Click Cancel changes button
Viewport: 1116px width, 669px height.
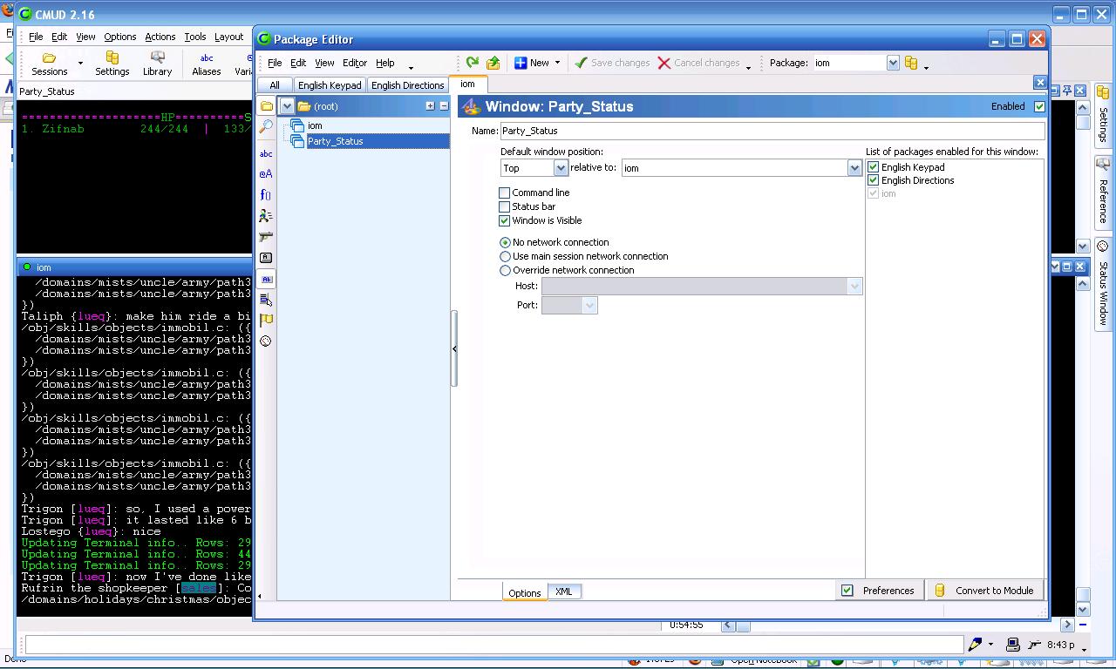[698, 63]
